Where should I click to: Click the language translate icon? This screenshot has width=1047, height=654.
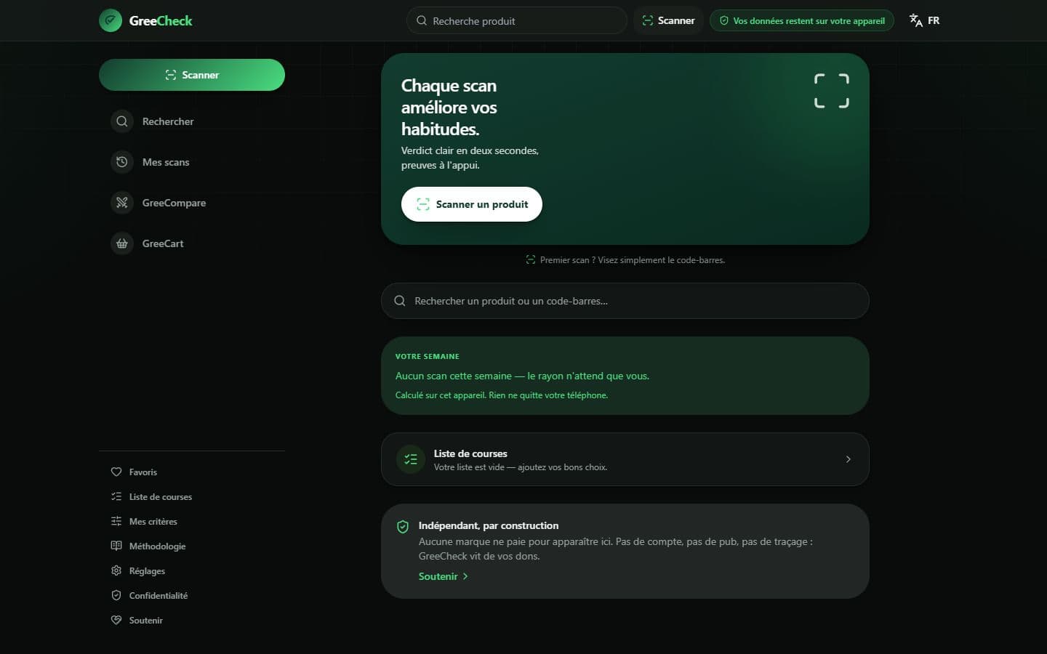pyautogui.click(x=916, y=20)
